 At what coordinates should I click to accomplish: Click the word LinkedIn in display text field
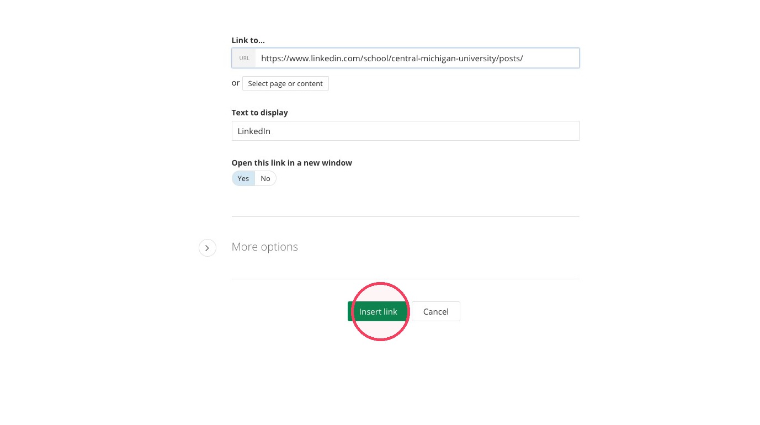click(x=254, y=131)
